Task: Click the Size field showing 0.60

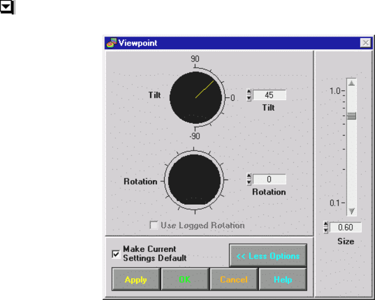Action: click(x=345, y=228)
